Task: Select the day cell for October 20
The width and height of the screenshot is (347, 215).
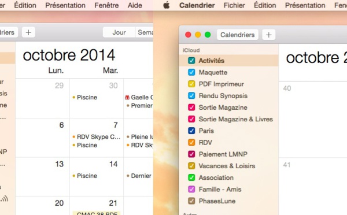Action: coord(42,206)
